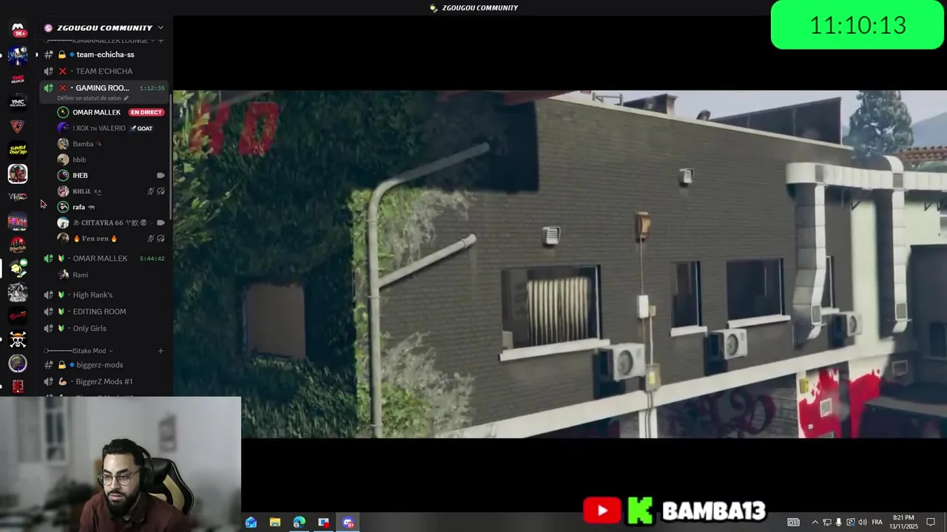Open the Bamba Roofed server icon

pos(18,150)
